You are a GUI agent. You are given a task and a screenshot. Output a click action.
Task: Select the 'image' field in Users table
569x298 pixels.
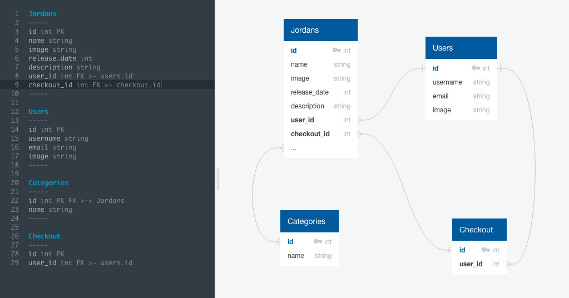(461, 110)
